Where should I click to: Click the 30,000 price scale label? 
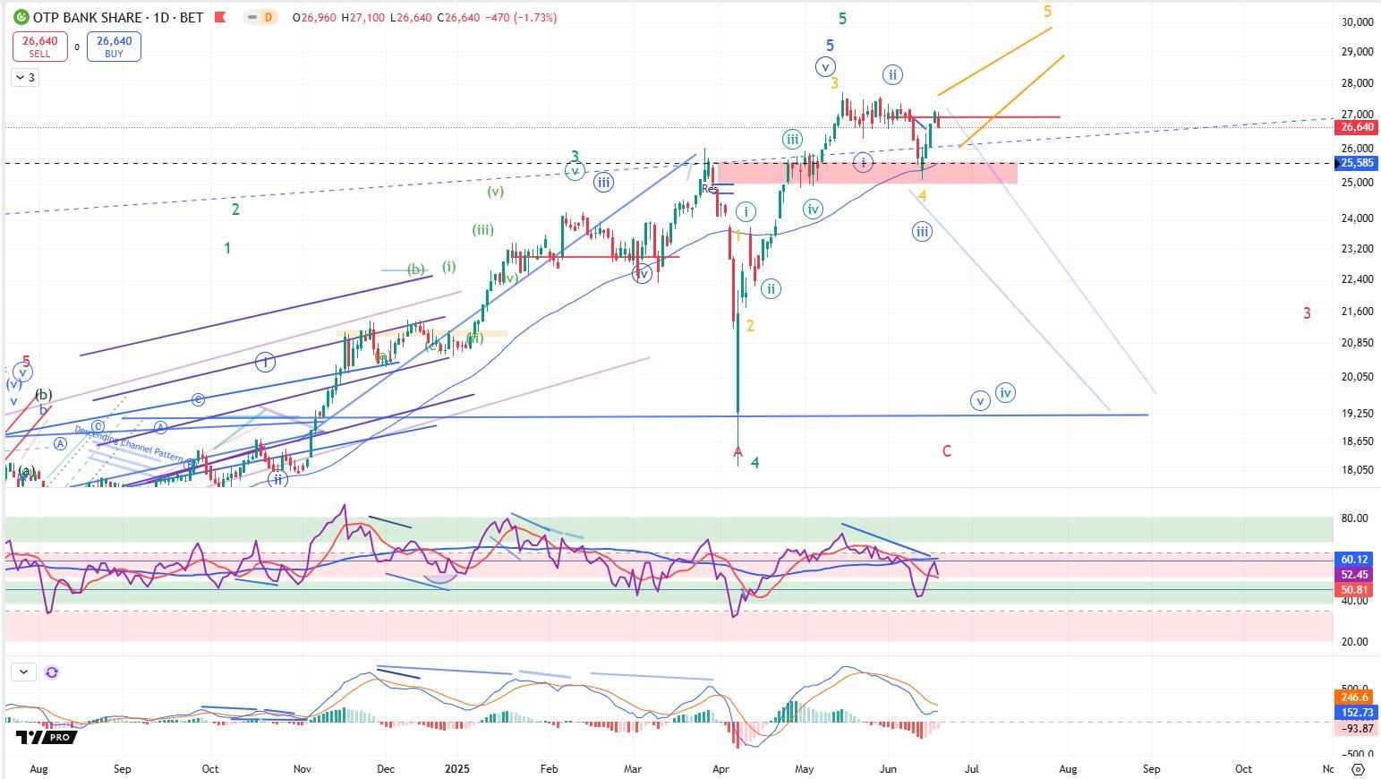click(x=1358, y=22)
